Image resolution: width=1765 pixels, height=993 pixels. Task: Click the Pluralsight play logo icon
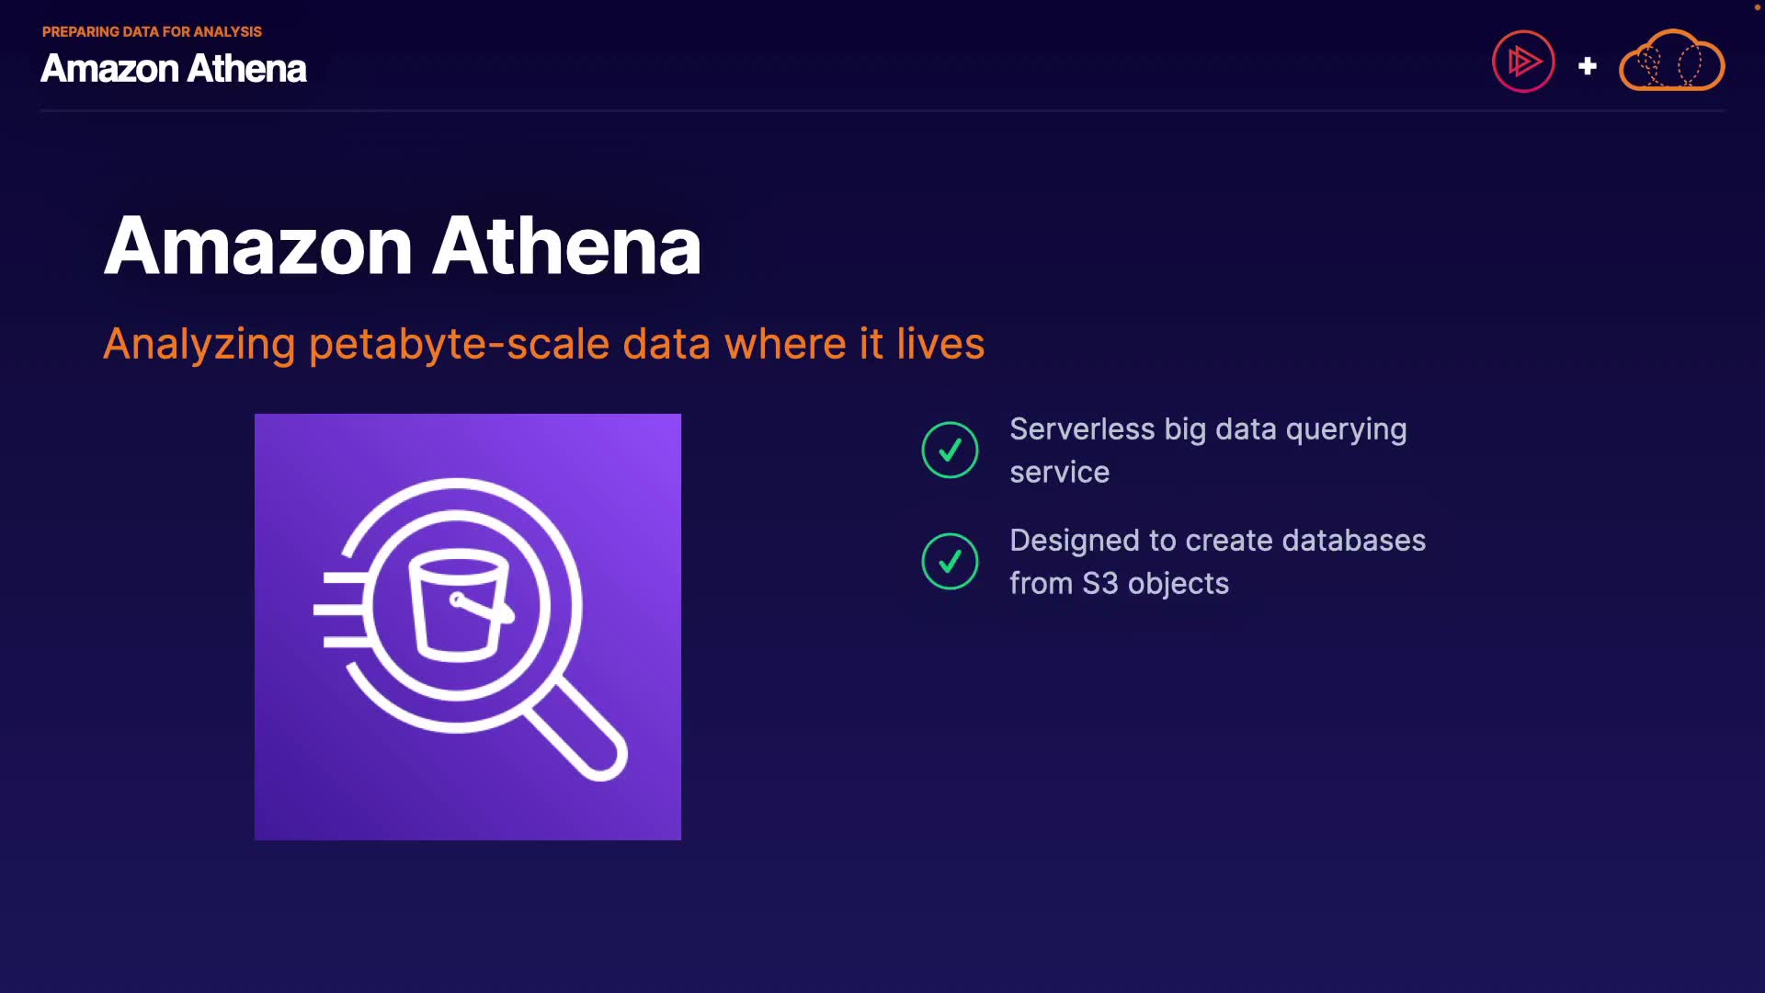(x=1523, y=62)
